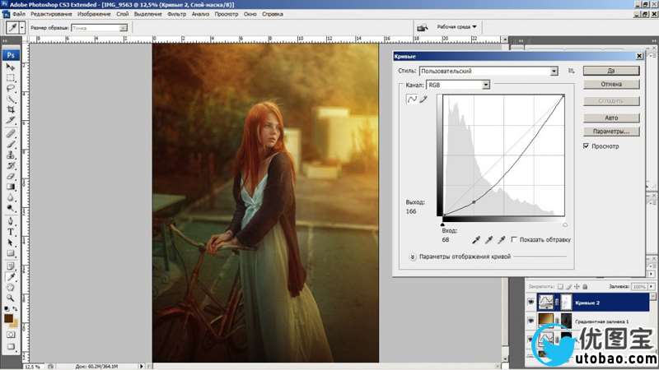Select the Brush tool
Viewport: 659px width, 370px height.
coord(11,145)
